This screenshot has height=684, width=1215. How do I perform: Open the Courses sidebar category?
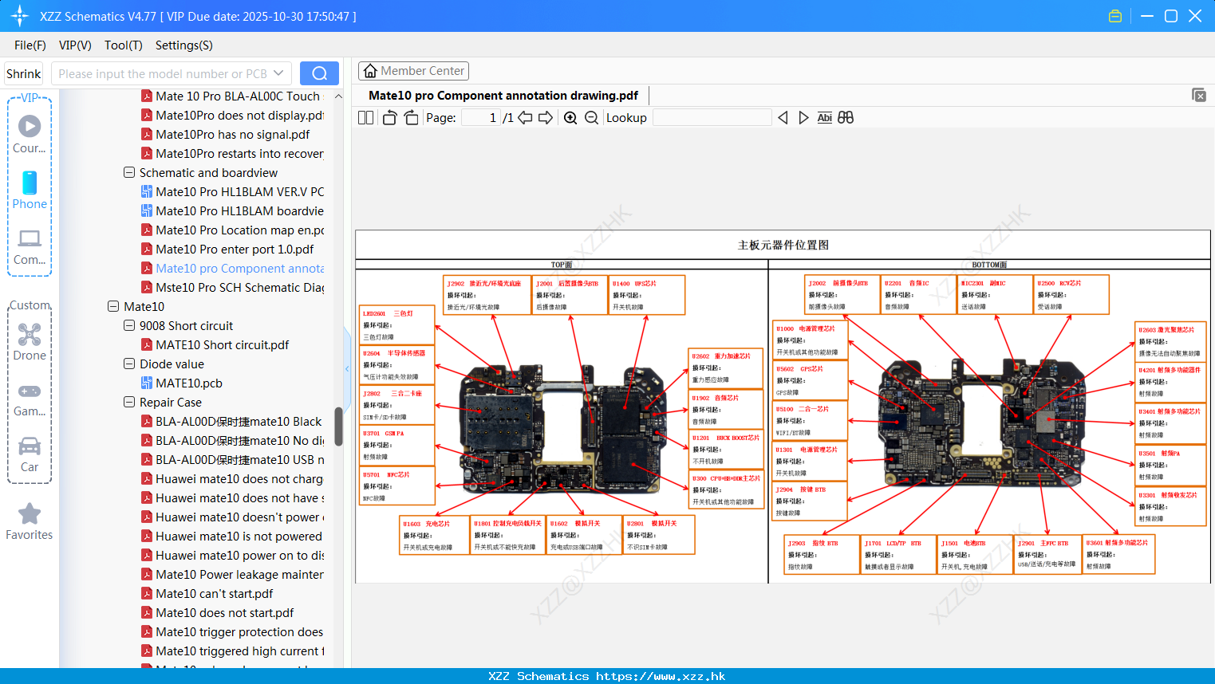click(30, 133)
